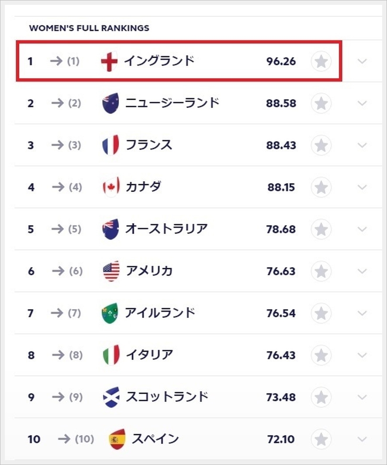Expand the New Zealand row chevron

pos(362,104)
